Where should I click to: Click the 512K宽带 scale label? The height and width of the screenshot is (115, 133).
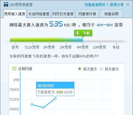pyautogui.click(x=32, y=47)
